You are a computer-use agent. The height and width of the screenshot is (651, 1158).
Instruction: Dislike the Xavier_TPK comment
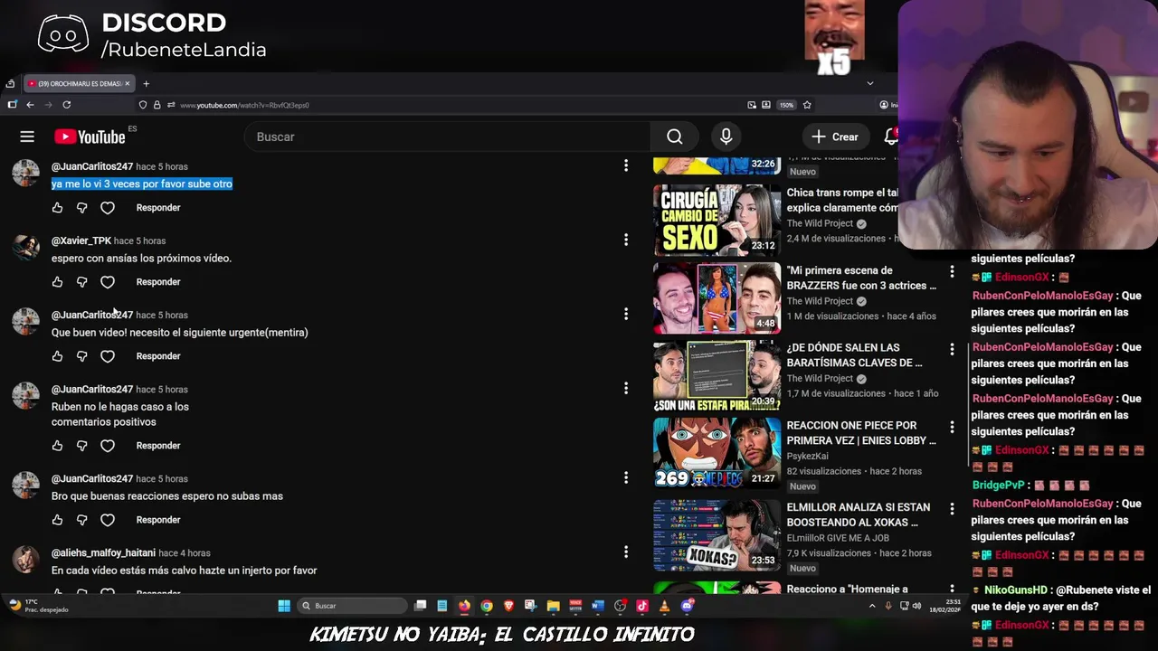[81, 282]
